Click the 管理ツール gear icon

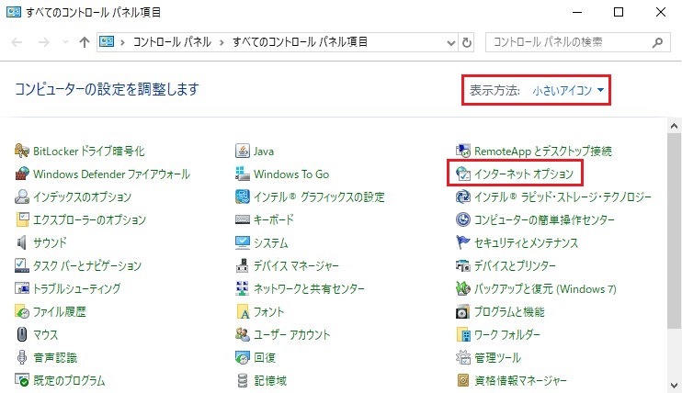[463, 357]
